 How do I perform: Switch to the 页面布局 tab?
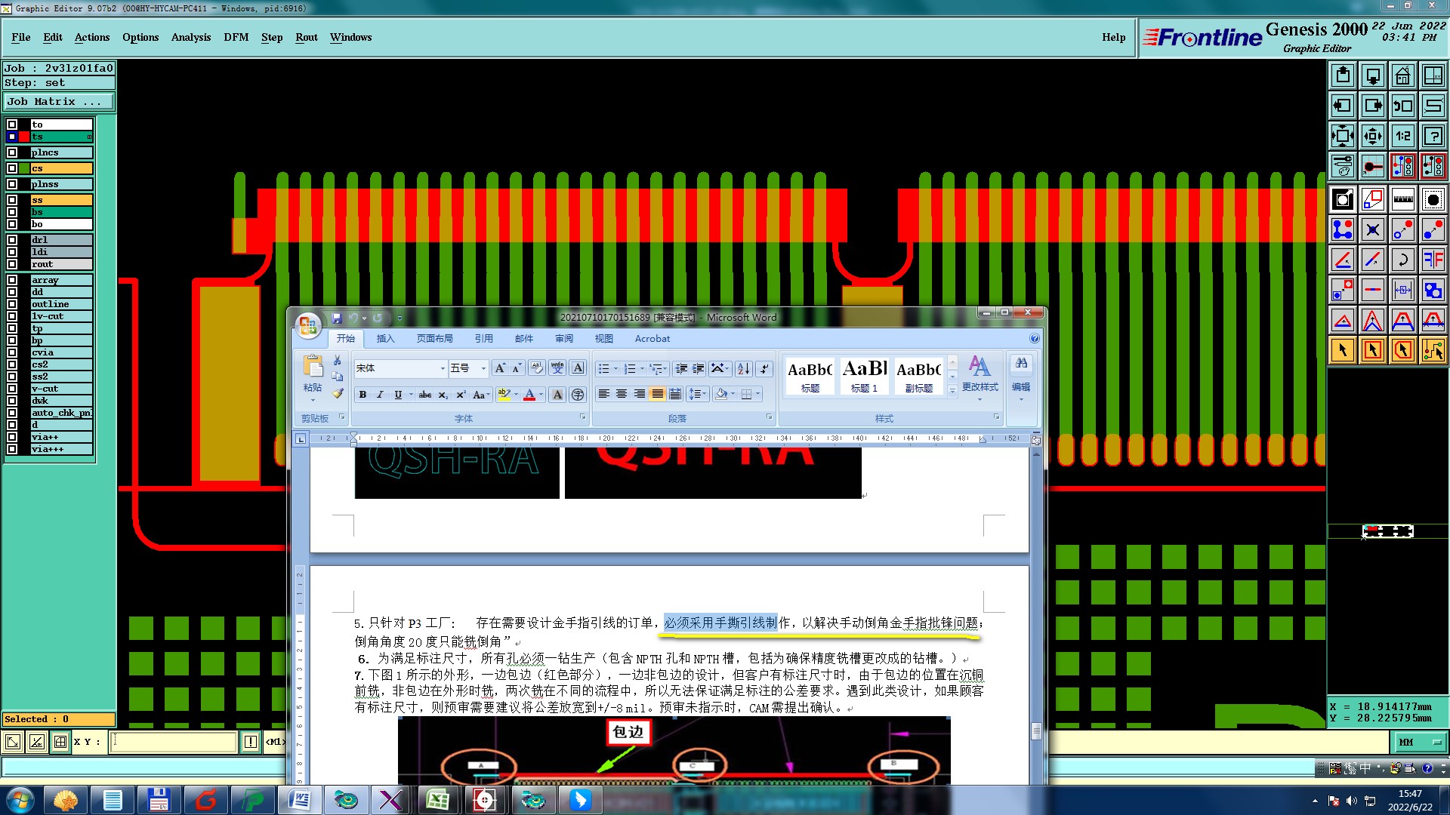[x=435, y=339]
